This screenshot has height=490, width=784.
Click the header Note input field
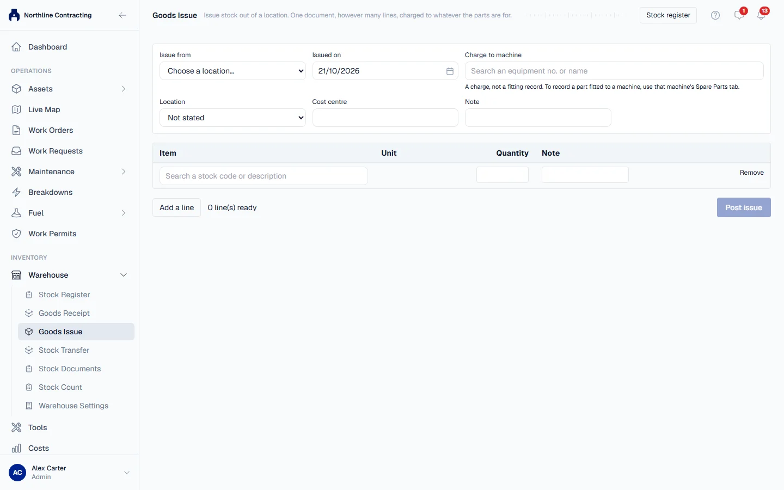(x=538, y=118)
